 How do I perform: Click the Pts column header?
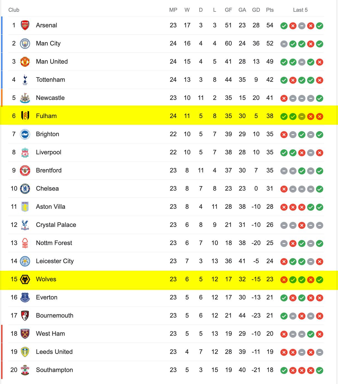(270, 10)
